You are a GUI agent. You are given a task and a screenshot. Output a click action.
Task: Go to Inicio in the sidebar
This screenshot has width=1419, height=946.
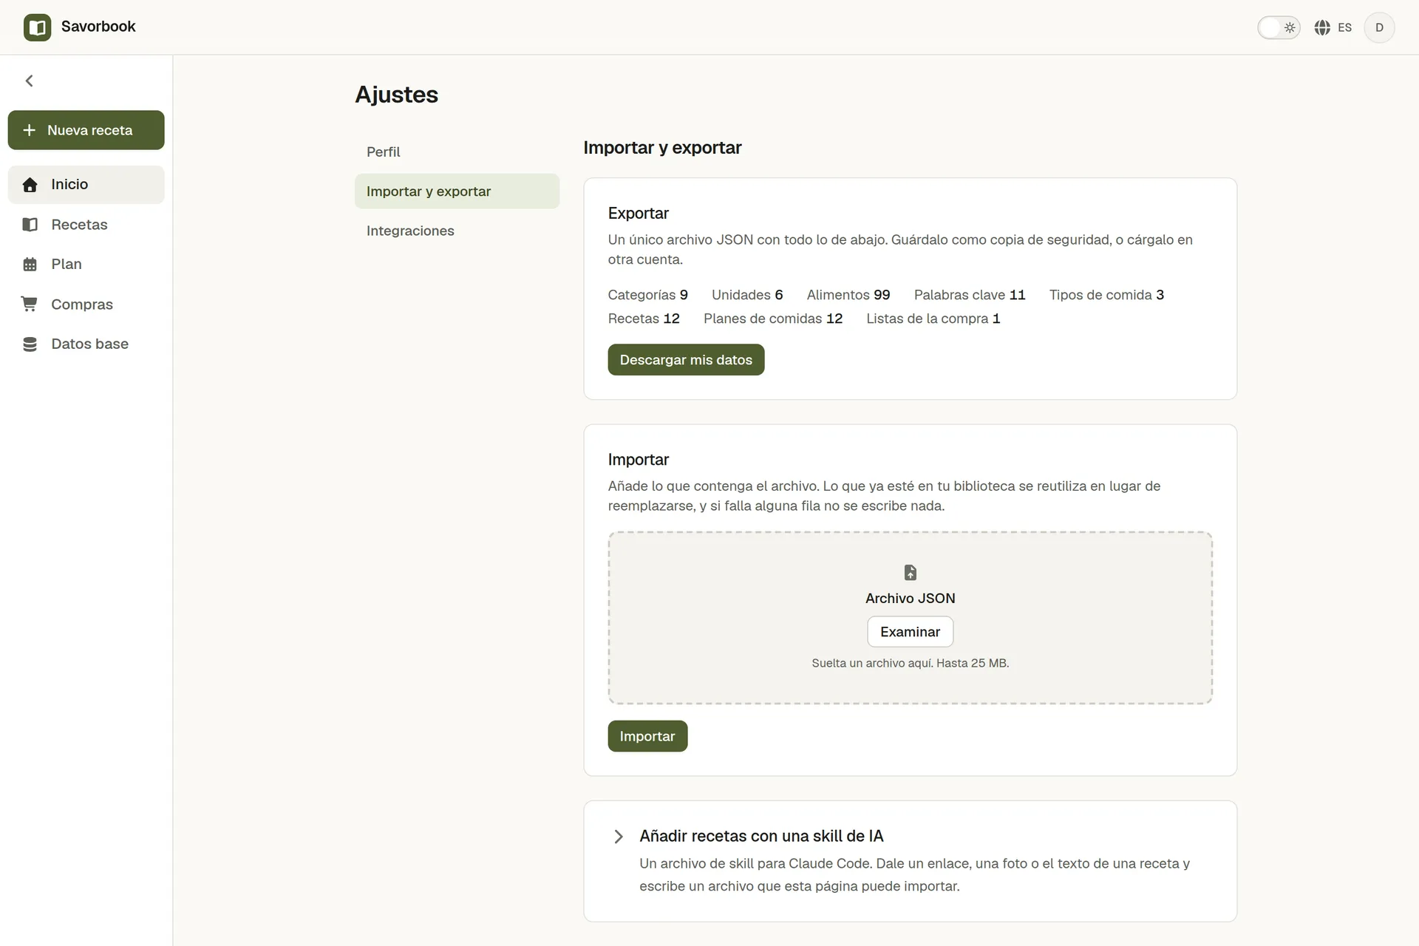(x=86, y=185)
